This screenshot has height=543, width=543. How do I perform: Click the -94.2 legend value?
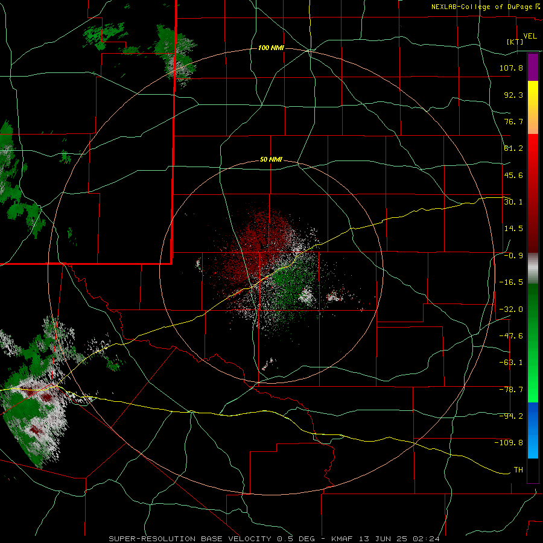point(511,416)
